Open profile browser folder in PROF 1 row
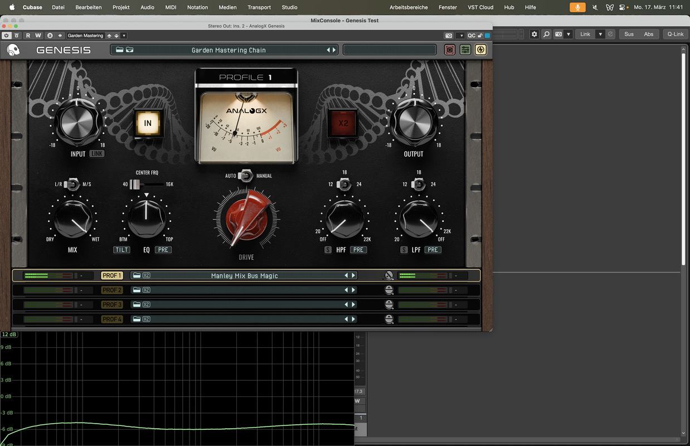This screenshot has width=690, height=446. [x=137, y=275]
